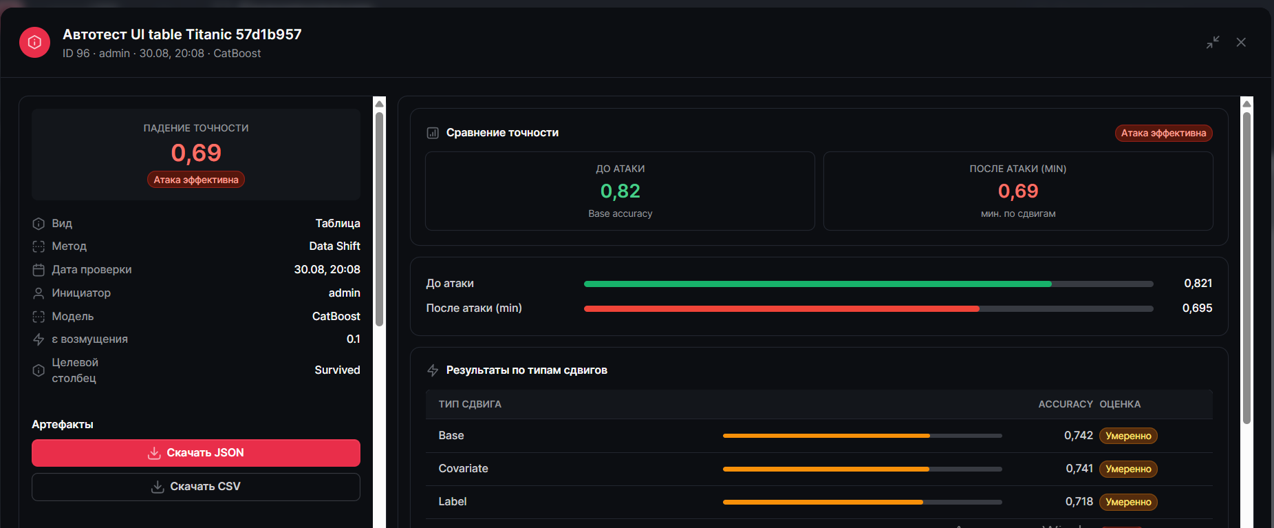1274x528 pixels.
Task: Click the lightning icon for ε возмущения
Action: pos(39,339)
